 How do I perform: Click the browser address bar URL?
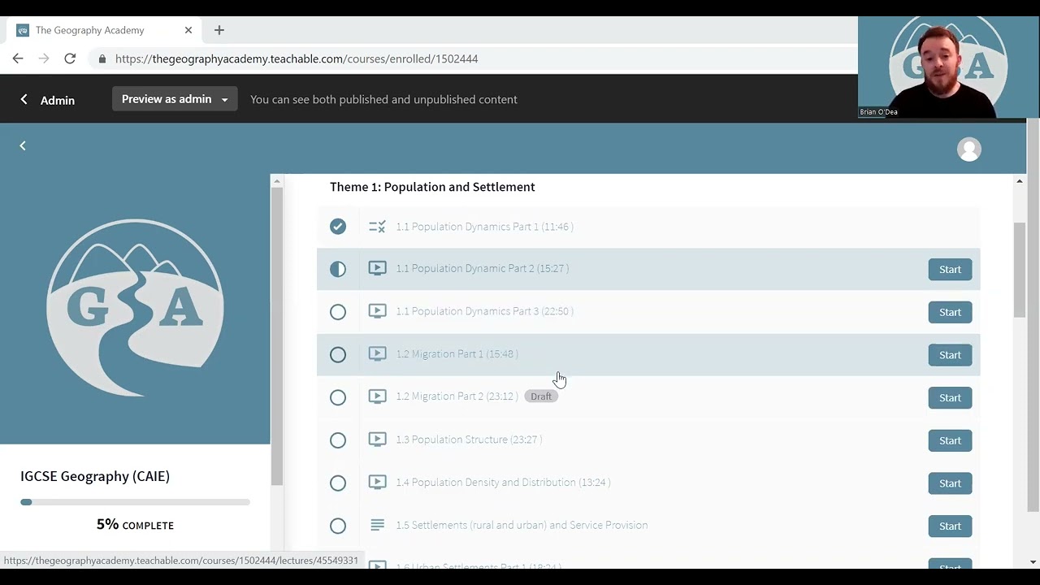(297, 58)
